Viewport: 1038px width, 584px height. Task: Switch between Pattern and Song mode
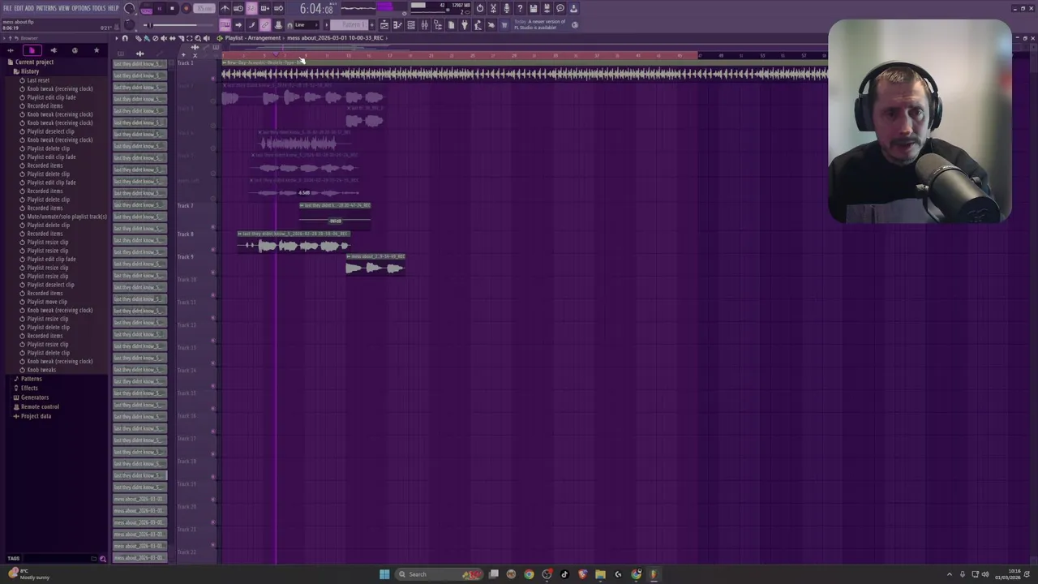(147, 8)
